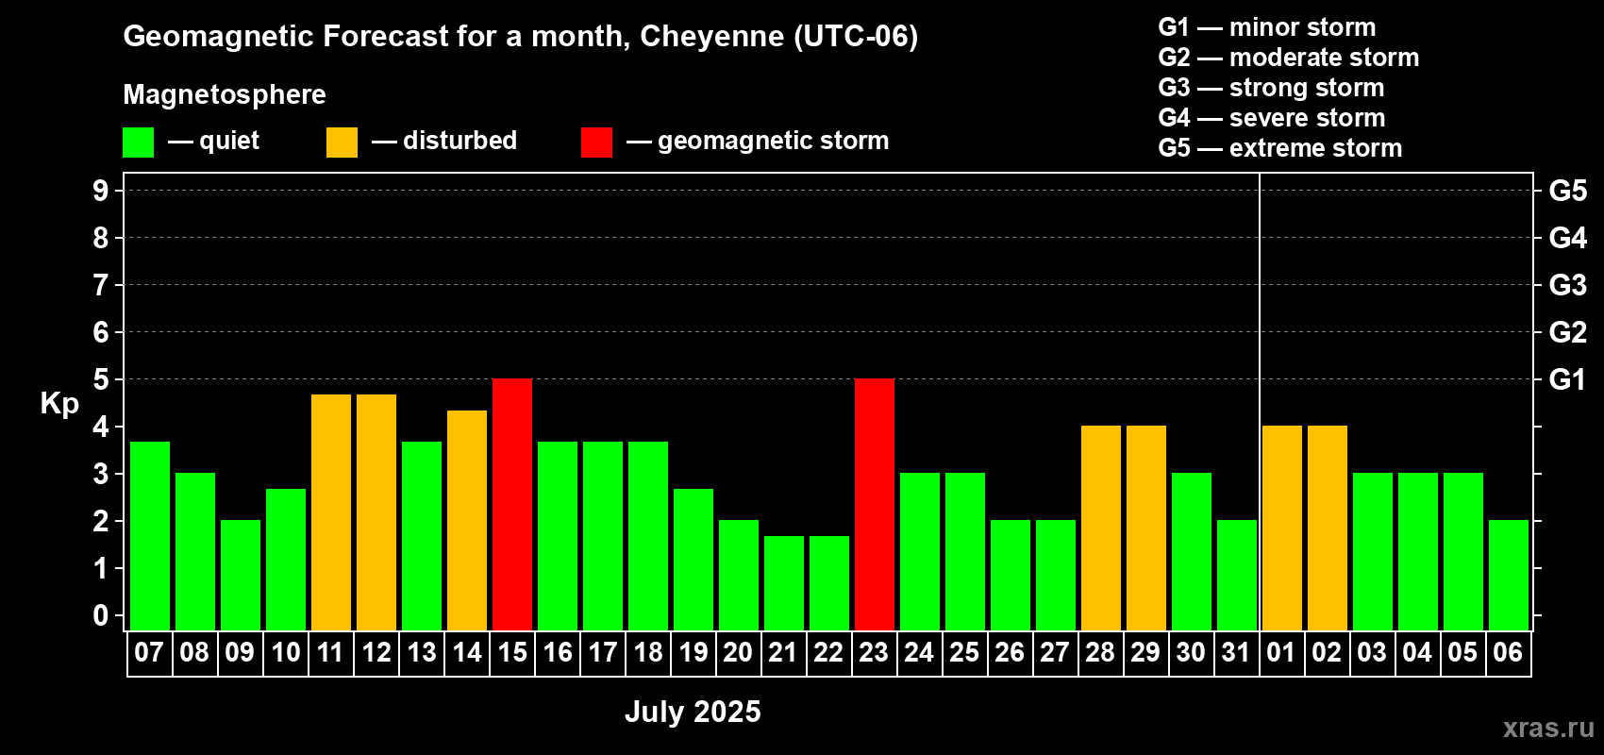Image resolution: width=1604 pixels, height=755 pixels.
Task: Click date label 10 on the axis
Action: [285, 652]
